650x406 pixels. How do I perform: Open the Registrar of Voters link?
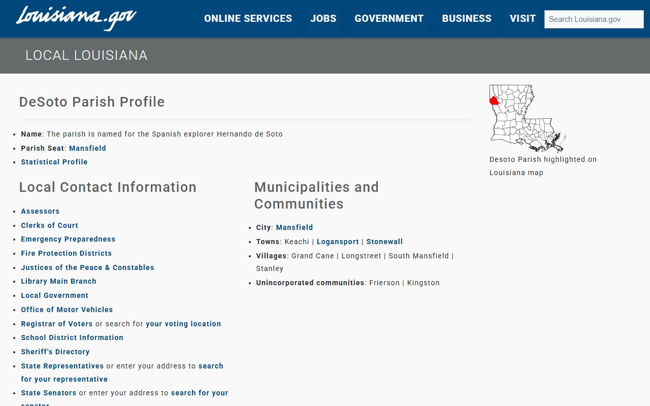pyautogui.click(x=57, y=324)
